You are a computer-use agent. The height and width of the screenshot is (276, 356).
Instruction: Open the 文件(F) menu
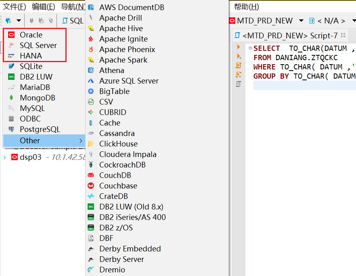tap(15, 7)
